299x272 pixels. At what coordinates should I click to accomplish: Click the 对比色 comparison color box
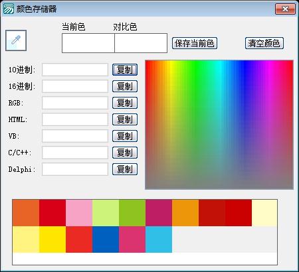point(141,43)
